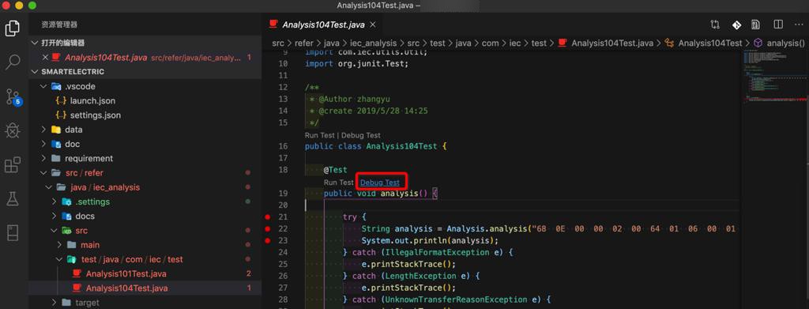The width and height of the screenshot is (809, 309).
Task: Click the src breadcrumb at the path start
Action: [278, 43]
